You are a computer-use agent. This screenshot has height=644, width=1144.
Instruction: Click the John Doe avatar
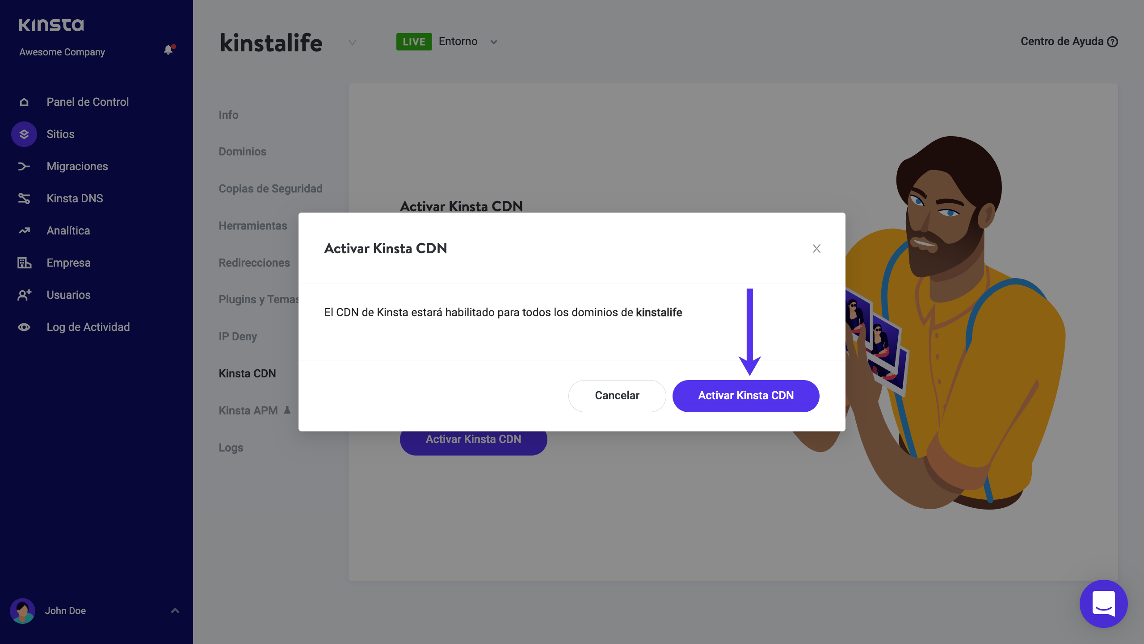(x=22, y=611)
